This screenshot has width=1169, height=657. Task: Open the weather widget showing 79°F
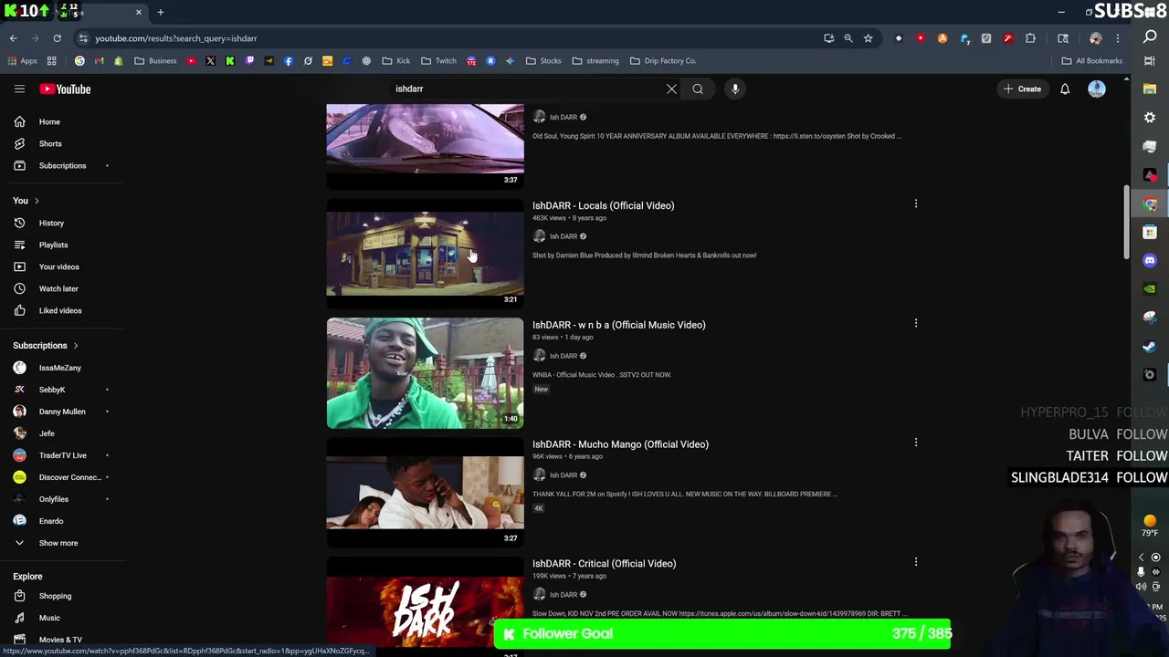1150,527
